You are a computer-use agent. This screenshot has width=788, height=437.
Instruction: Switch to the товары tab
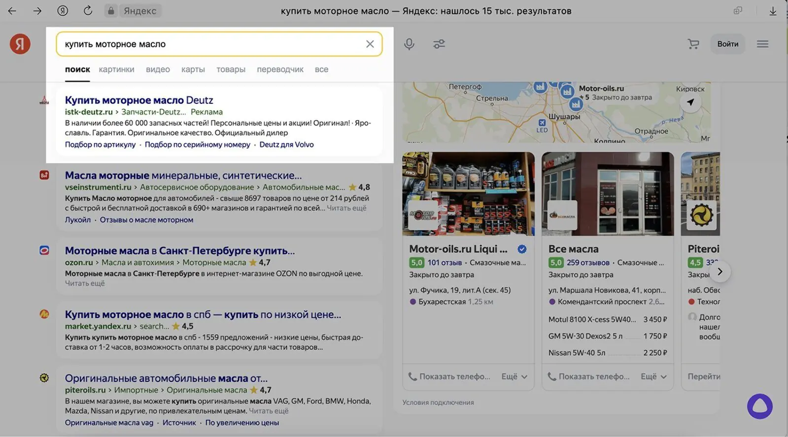pos(231,69)
